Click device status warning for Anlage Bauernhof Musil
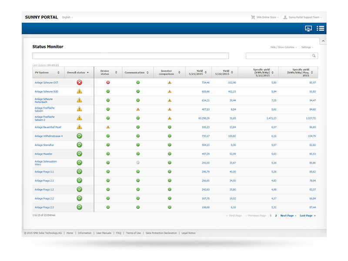Screen dimensions: 348x261 click(108, 127)
